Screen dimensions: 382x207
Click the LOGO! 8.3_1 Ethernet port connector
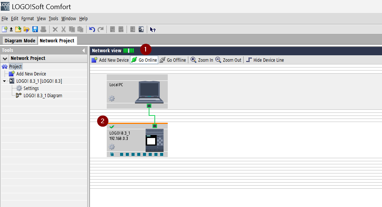coord(155,126)
